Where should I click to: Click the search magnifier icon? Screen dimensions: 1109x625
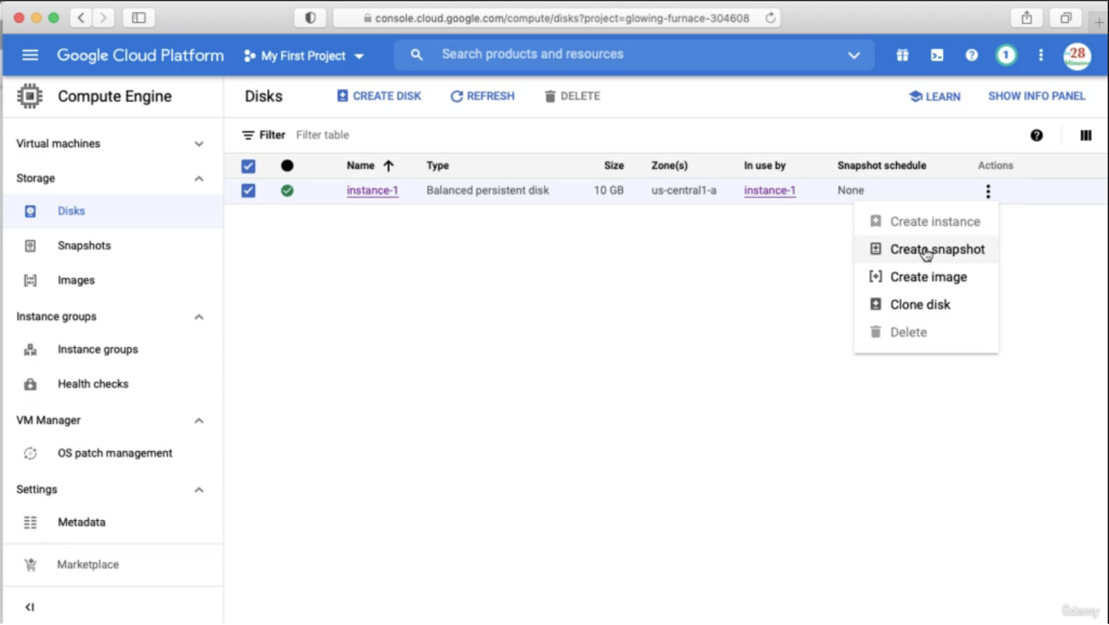pyautogui.click(x=416, y=55)
